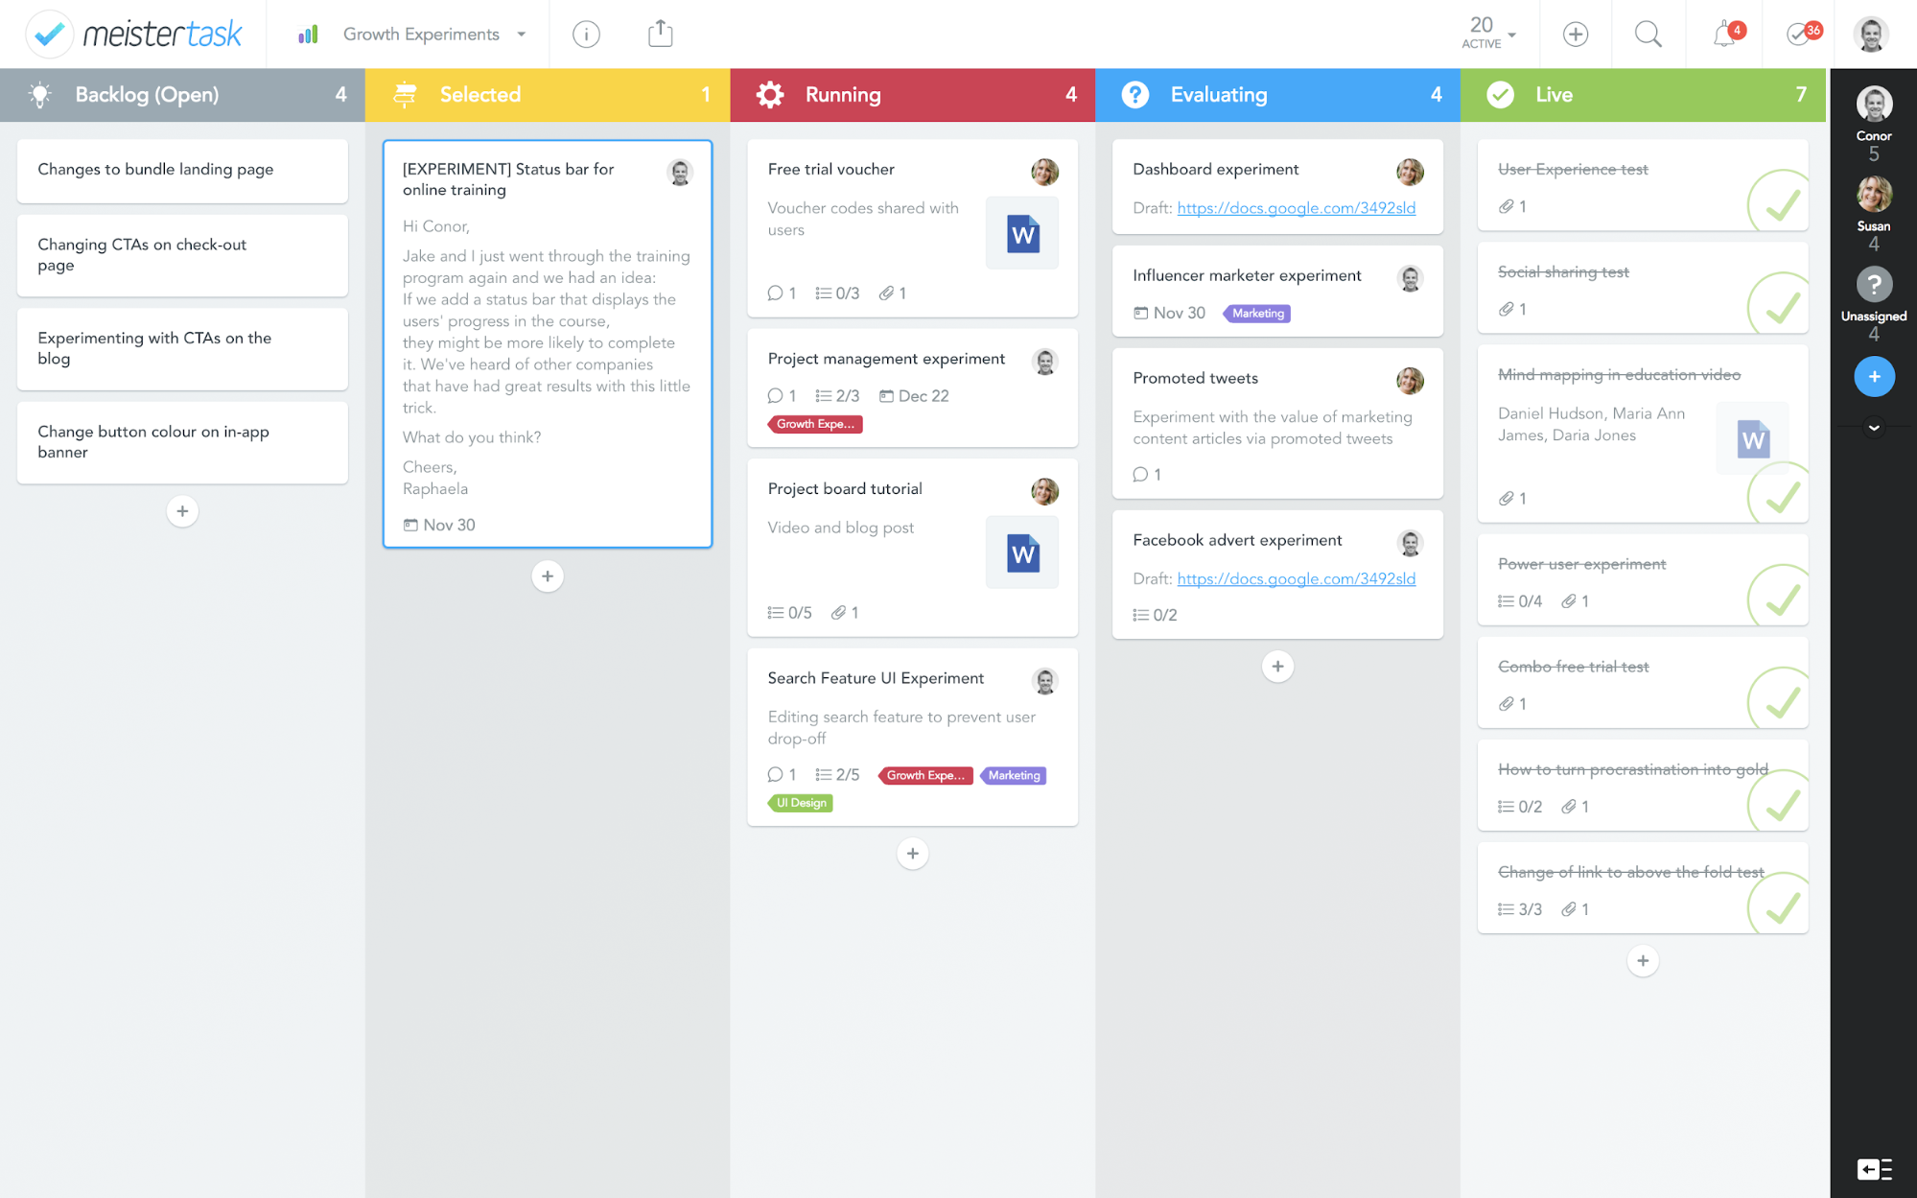Click the add new item plus icon

click(1872, 374)
